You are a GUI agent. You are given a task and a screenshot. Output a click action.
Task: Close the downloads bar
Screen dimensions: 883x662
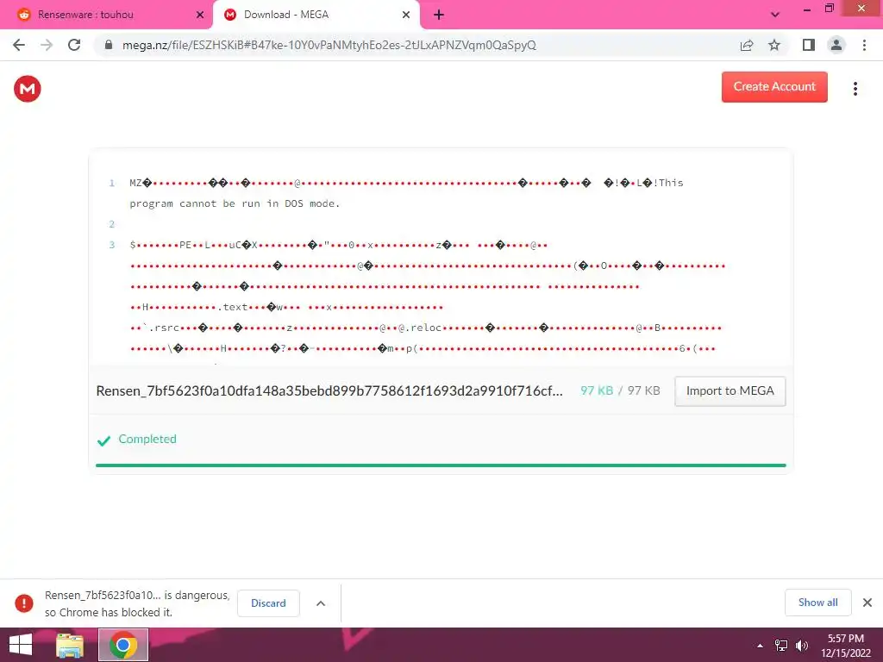pos(867,603)
